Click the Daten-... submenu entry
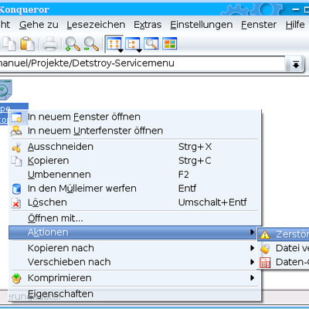This screenshot has width=309, height=309. (x=284, y=262)
